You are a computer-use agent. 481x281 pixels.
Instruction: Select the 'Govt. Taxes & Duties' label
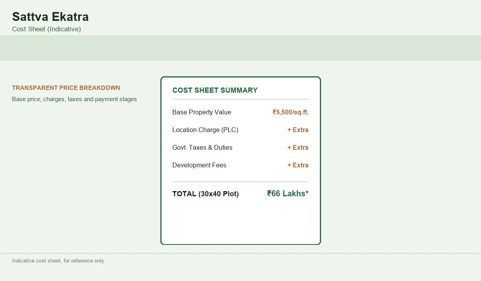202,148
